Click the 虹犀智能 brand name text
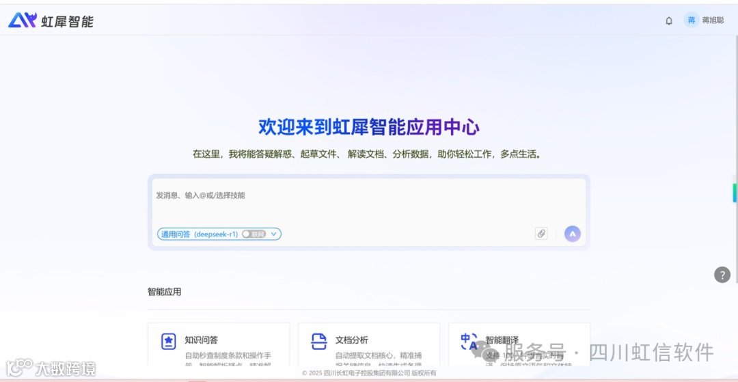 [67, 21]
